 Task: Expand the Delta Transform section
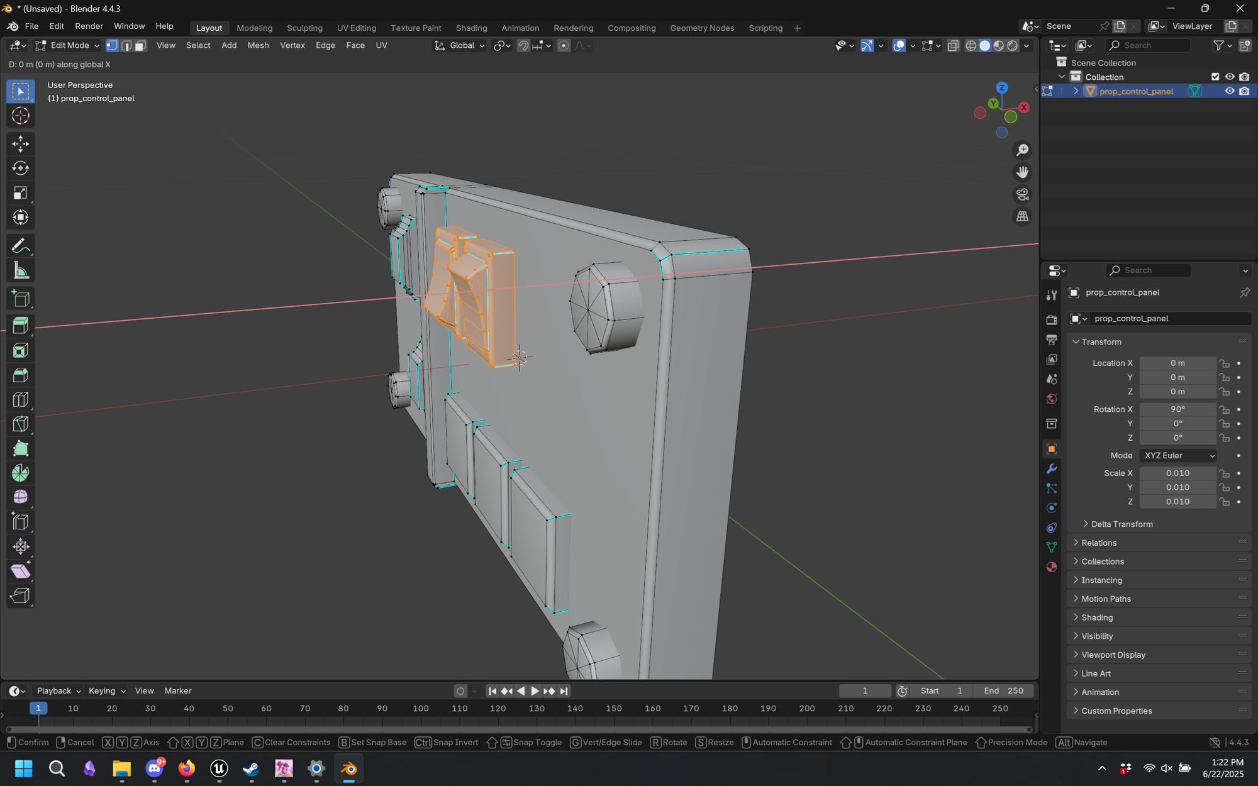tap(1122, 524)
